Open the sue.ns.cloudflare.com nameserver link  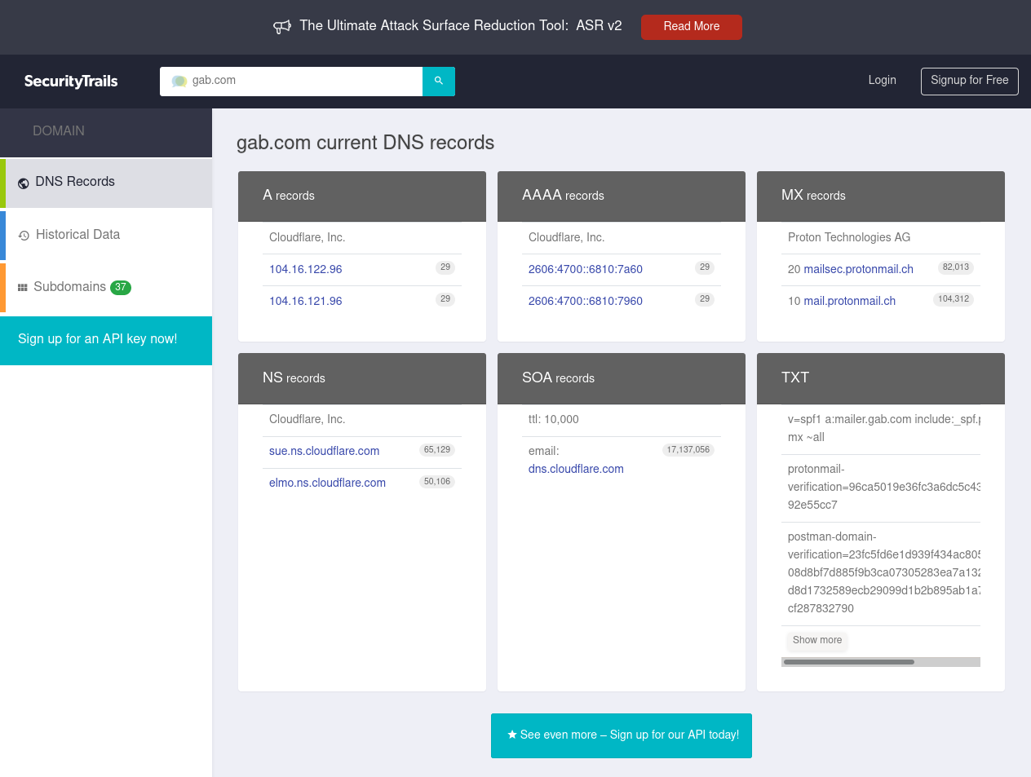(324, 451)
